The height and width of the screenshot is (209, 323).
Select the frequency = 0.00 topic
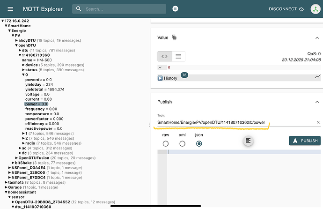point(41,109)
